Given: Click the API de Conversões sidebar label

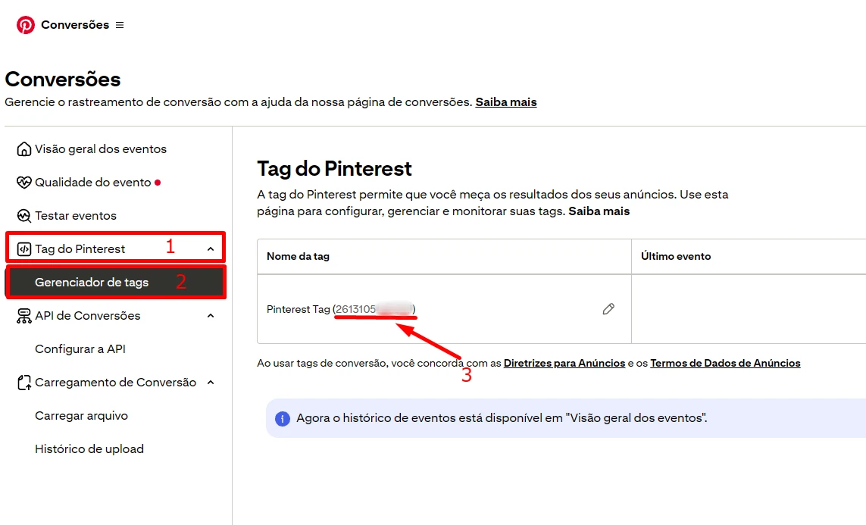Looking at the screenshot, I should (x=88, y=316).
